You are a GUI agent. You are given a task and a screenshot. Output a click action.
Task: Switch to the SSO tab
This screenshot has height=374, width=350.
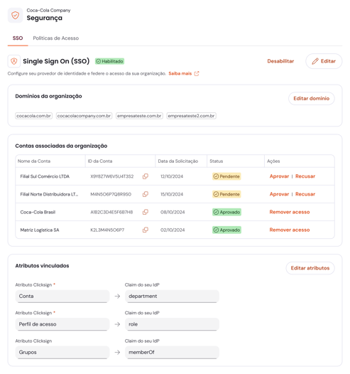18,38
